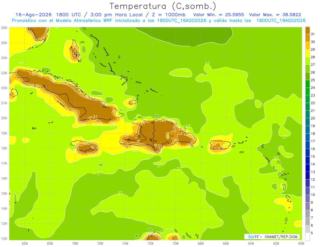Click the brown legend swatch above 31

coord(307,30)
